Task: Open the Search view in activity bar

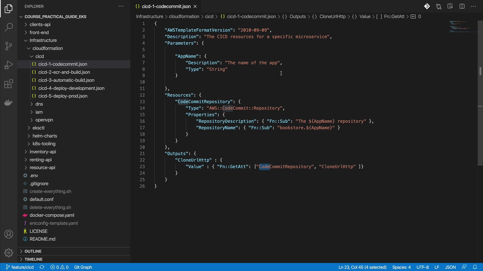Action: 9,27
